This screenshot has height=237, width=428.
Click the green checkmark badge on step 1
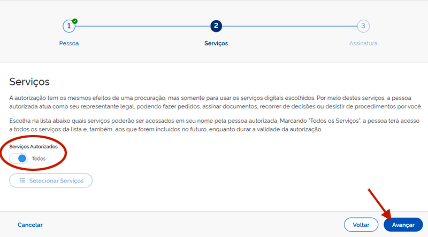pyautogui.click(x=75, y=21)
